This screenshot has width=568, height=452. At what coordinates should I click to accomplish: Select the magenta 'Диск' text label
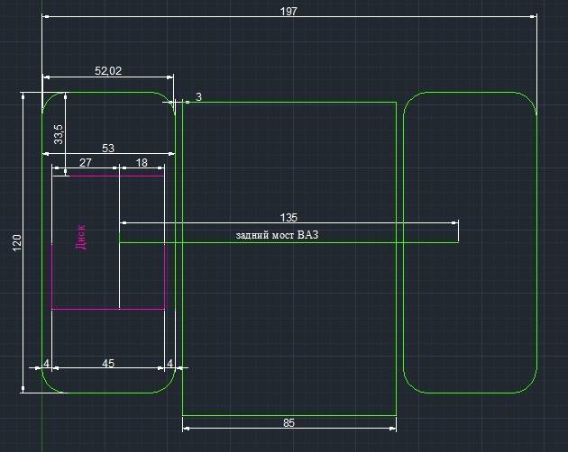point(81,236)
